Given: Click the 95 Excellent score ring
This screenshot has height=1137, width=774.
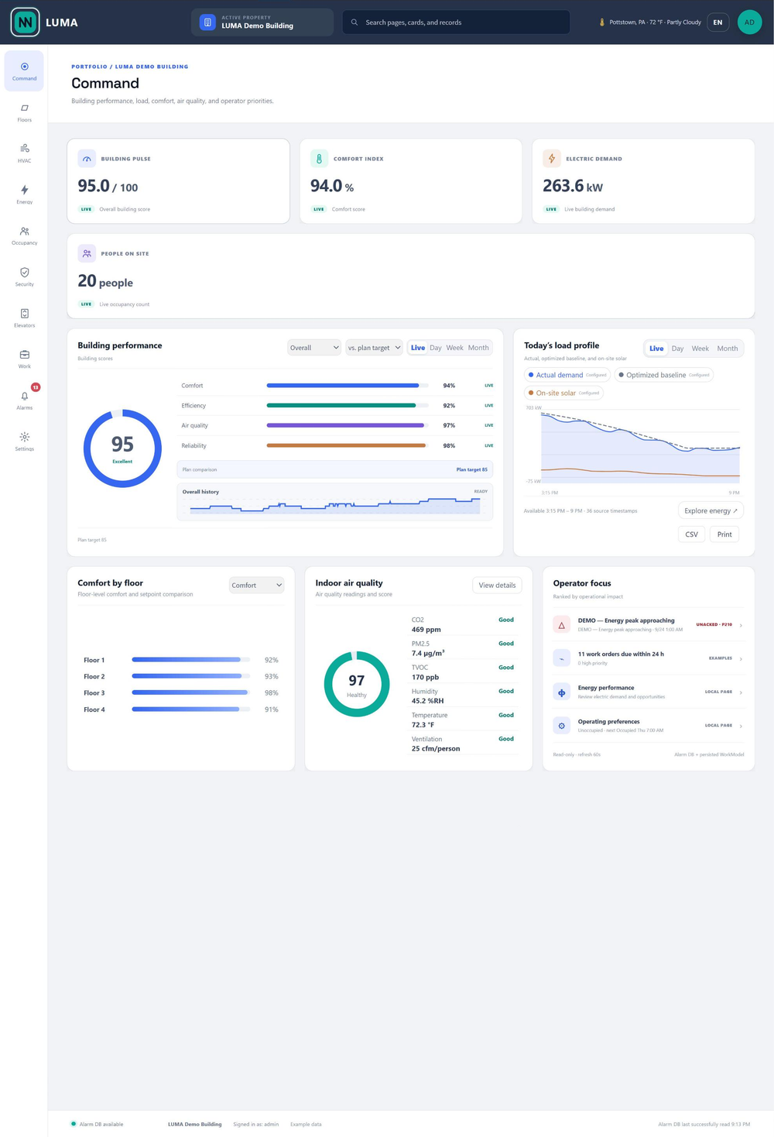Looking at the screenshot, I should point(122,448).
